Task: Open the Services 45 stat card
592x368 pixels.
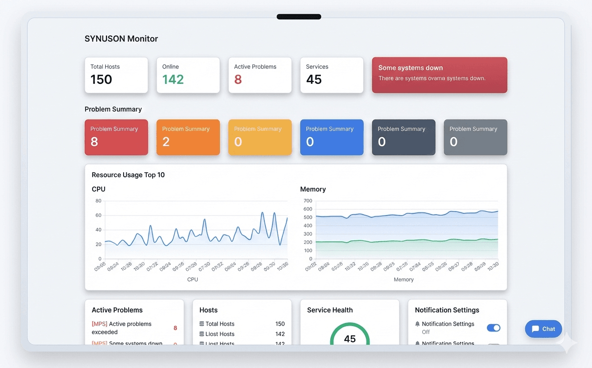Action: (x=332, y=75)
